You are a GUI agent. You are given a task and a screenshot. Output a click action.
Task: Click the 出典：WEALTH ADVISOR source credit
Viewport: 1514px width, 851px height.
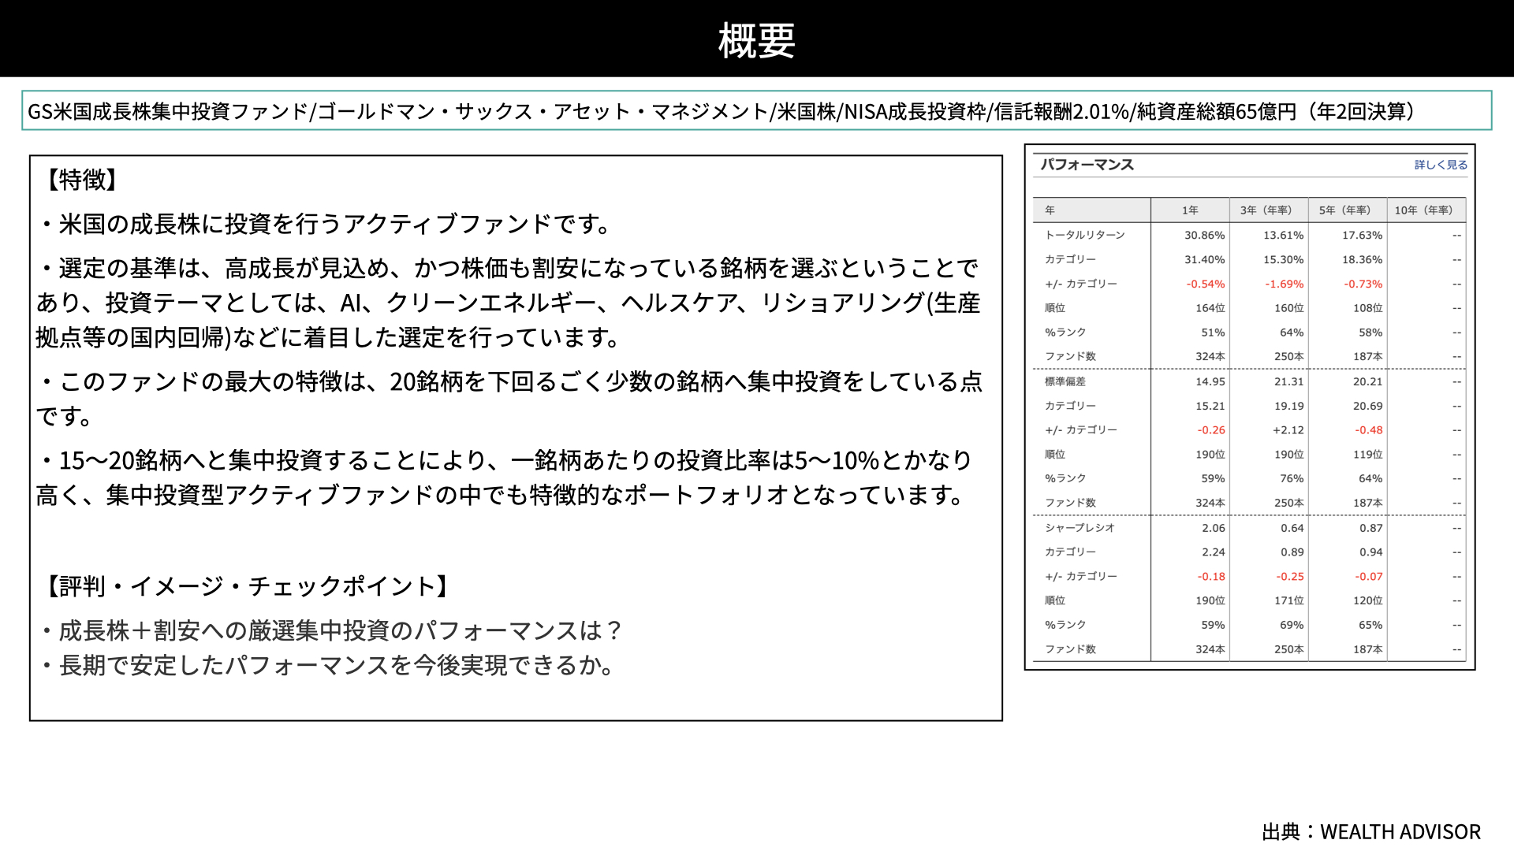tap(1371, 832)
